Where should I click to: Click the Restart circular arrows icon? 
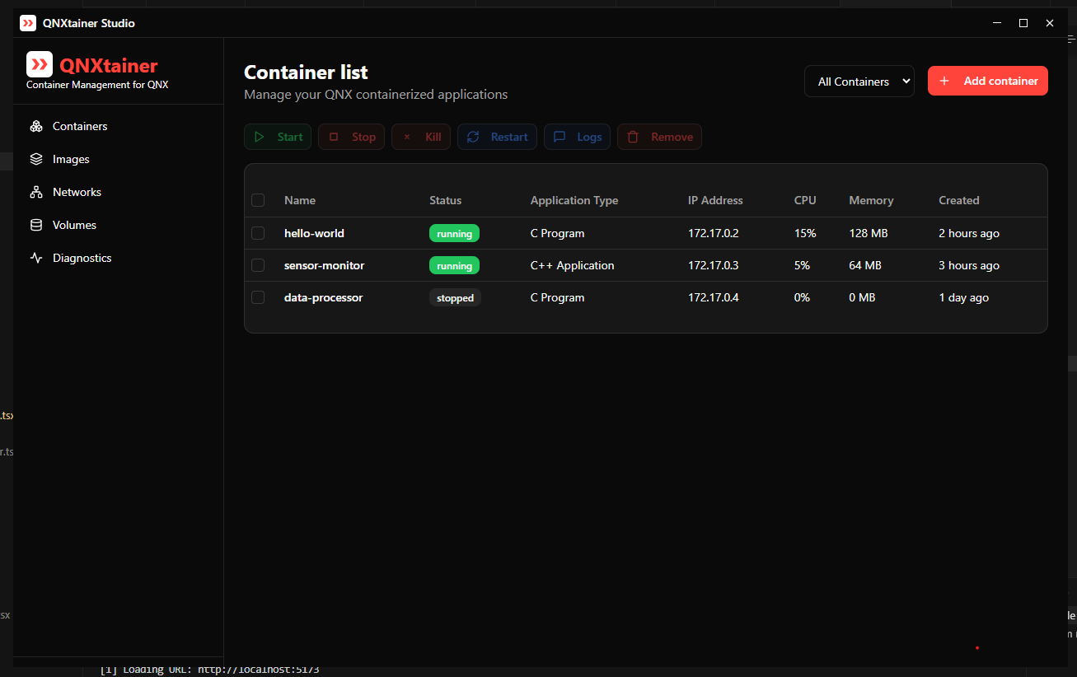tap(474, 137)
